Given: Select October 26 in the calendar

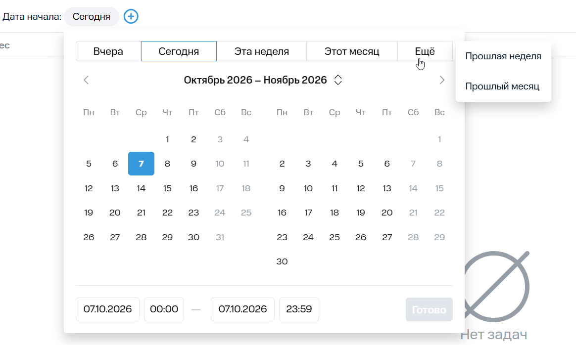Looking at the screenshot, I should [89, 237].
